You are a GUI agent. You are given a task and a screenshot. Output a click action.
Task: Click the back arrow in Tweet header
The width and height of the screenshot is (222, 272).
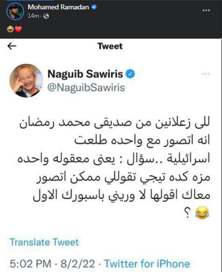pos(12,46)
